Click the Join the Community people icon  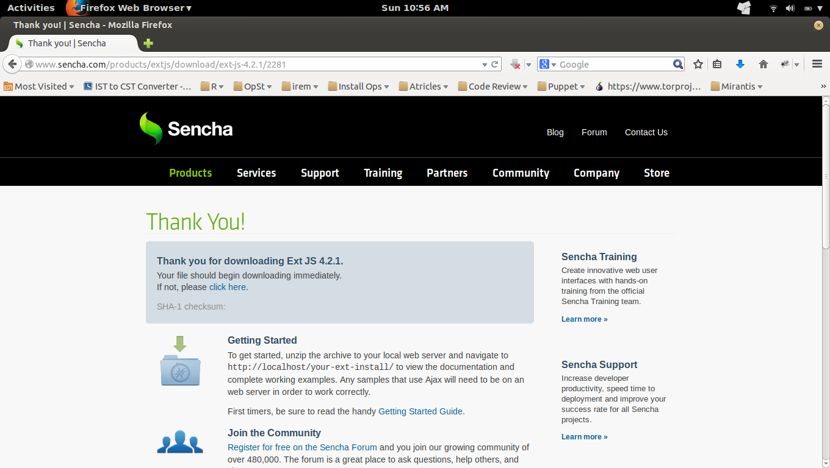click(180, 442)
